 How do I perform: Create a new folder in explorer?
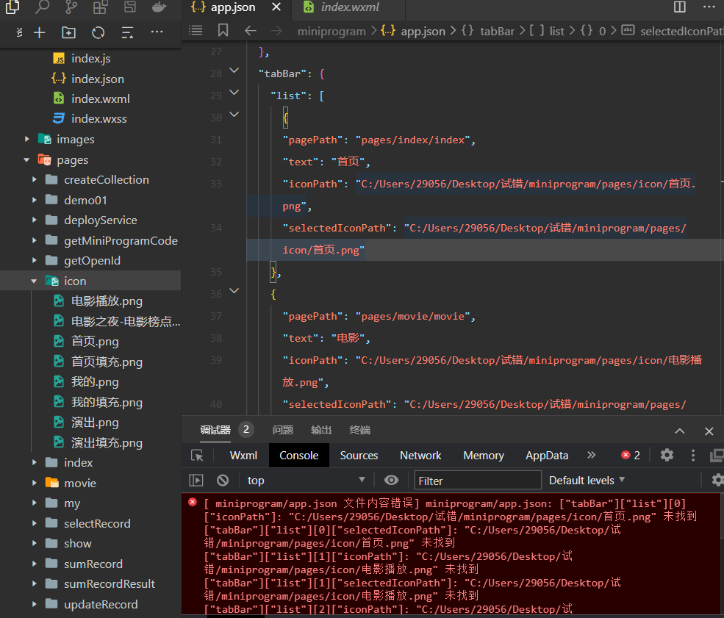pyautogui.click(x=69, y=32)
